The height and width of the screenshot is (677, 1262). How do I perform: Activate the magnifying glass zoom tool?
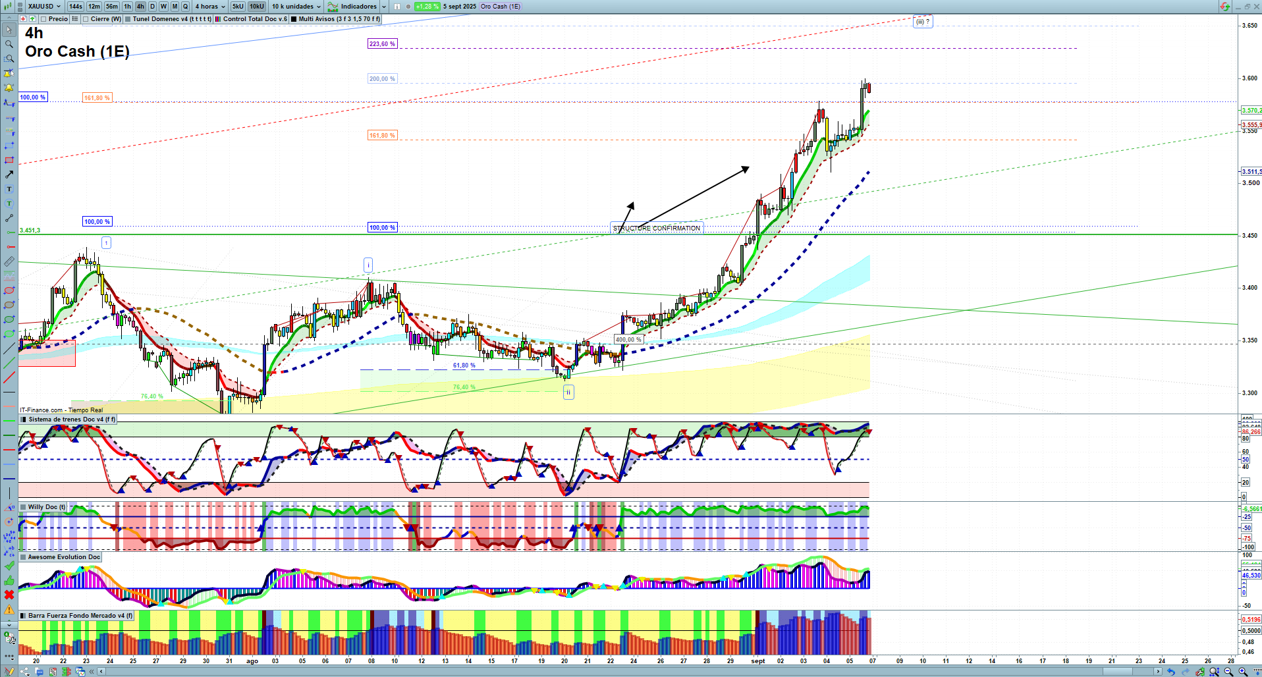coord(9,44)
